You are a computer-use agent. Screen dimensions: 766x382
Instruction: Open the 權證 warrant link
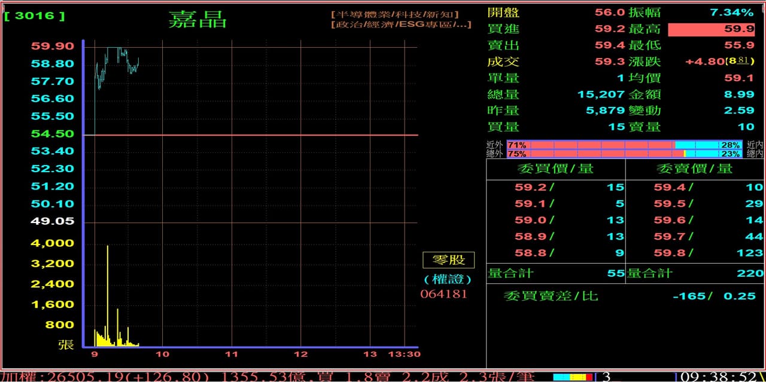[448, 279]
